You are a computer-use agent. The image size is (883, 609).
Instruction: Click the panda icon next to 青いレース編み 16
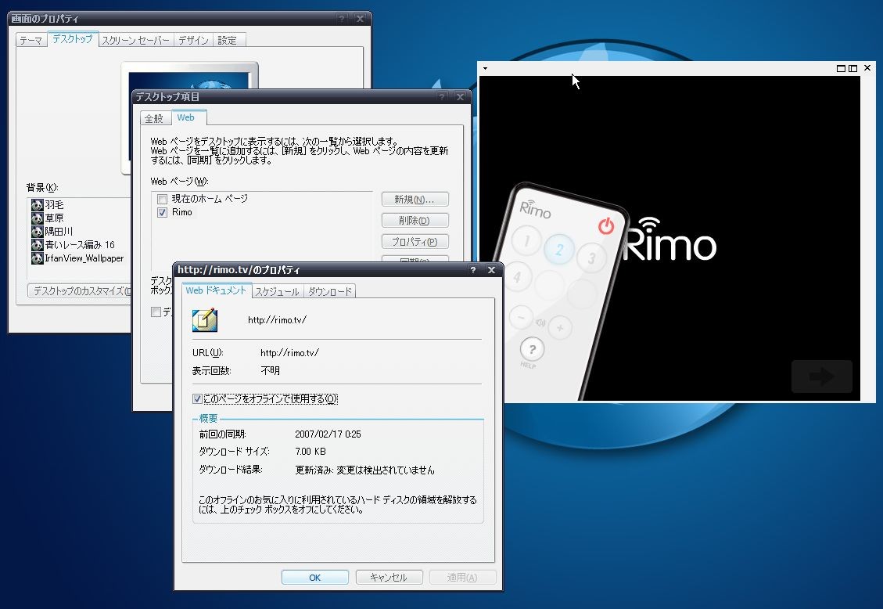38,245
